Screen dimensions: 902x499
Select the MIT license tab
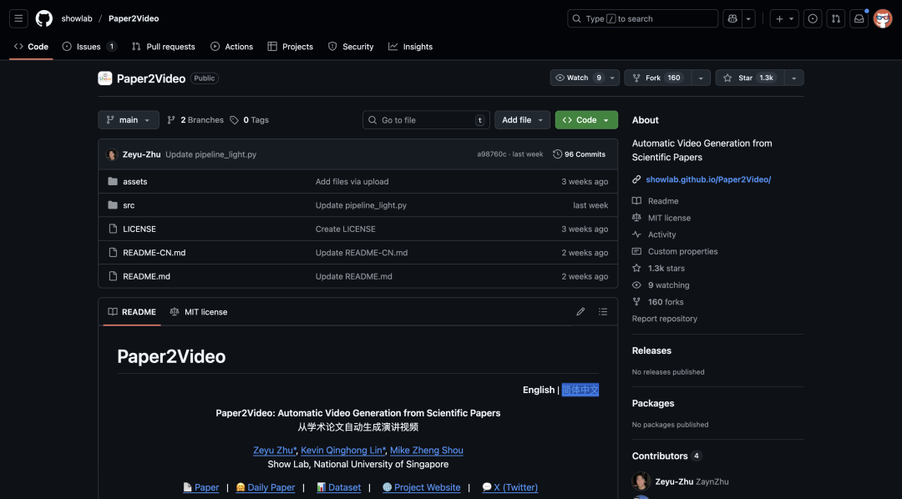tap(199, 311)
